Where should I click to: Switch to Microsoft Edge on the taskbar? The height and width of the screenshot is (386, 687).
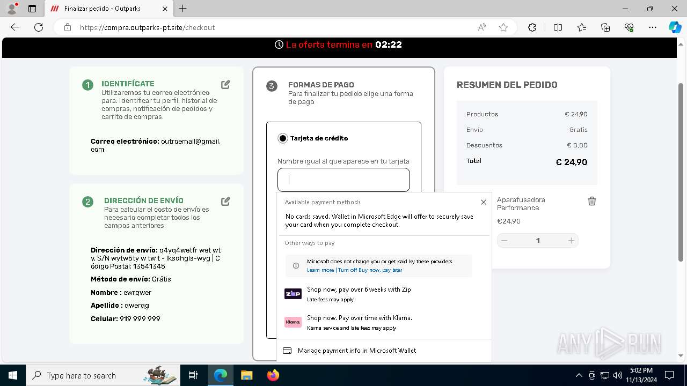point(220,375)
